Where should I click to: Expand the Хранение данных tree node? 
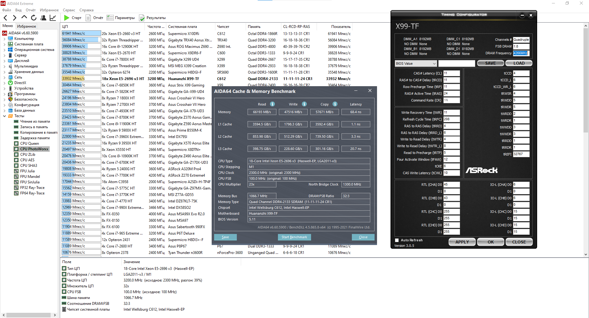pyautogui.click(x=4, y=72)
